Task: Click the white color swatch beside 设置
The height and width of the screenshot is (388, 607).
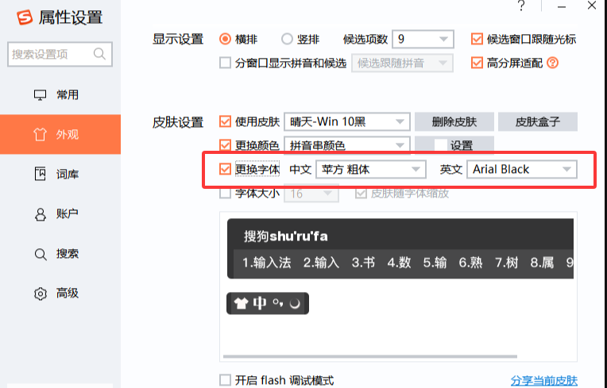Action: pyautogui.click(x=440, y=145)
